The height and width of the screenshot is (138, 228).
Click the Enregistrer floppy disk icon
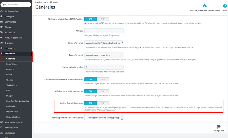pos(219,127)
